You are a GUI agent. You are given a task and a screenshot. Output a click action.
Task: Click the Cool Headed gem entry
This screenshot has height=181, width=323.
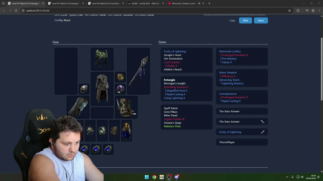(x=172, y=62)
